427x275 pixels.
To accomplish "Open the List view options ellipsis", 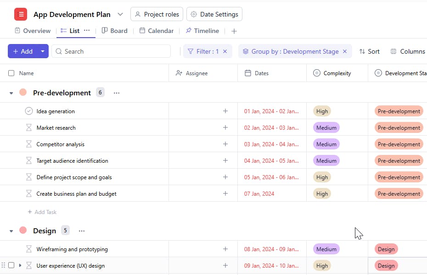I will coord(87,31).
